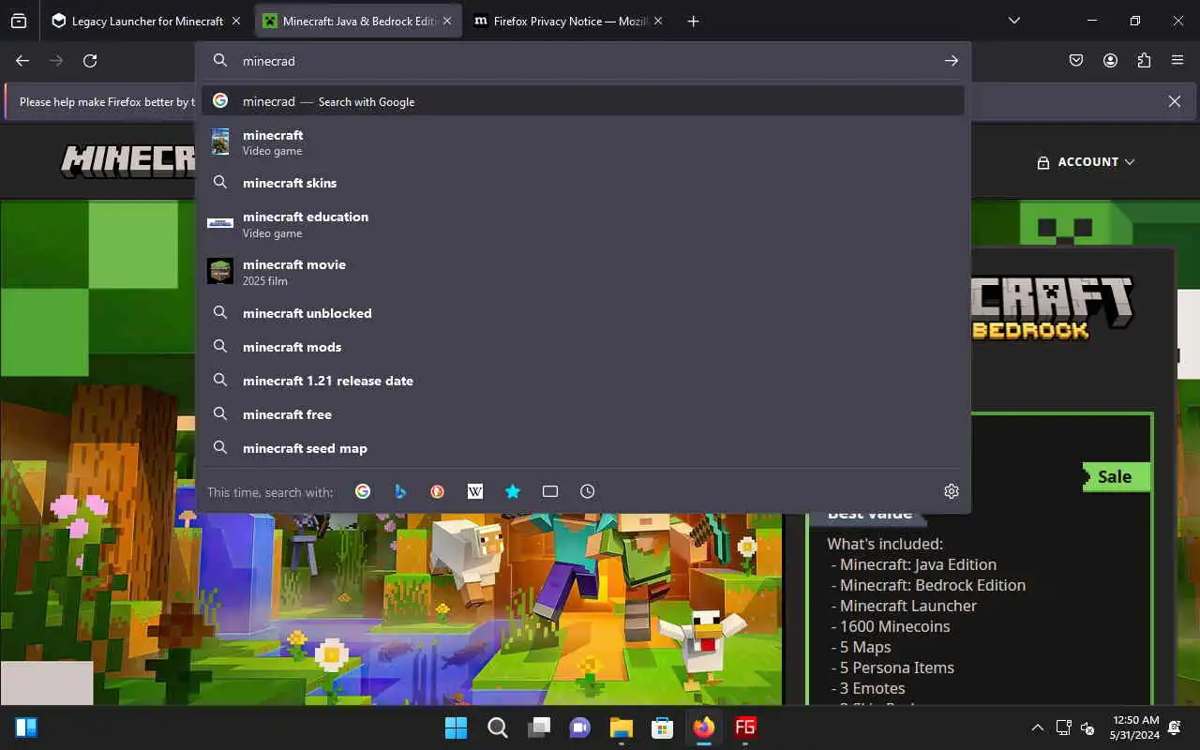Open a new tab with plus
The height and width of the screenshot is (750, 1200).
tap(693, 21)
